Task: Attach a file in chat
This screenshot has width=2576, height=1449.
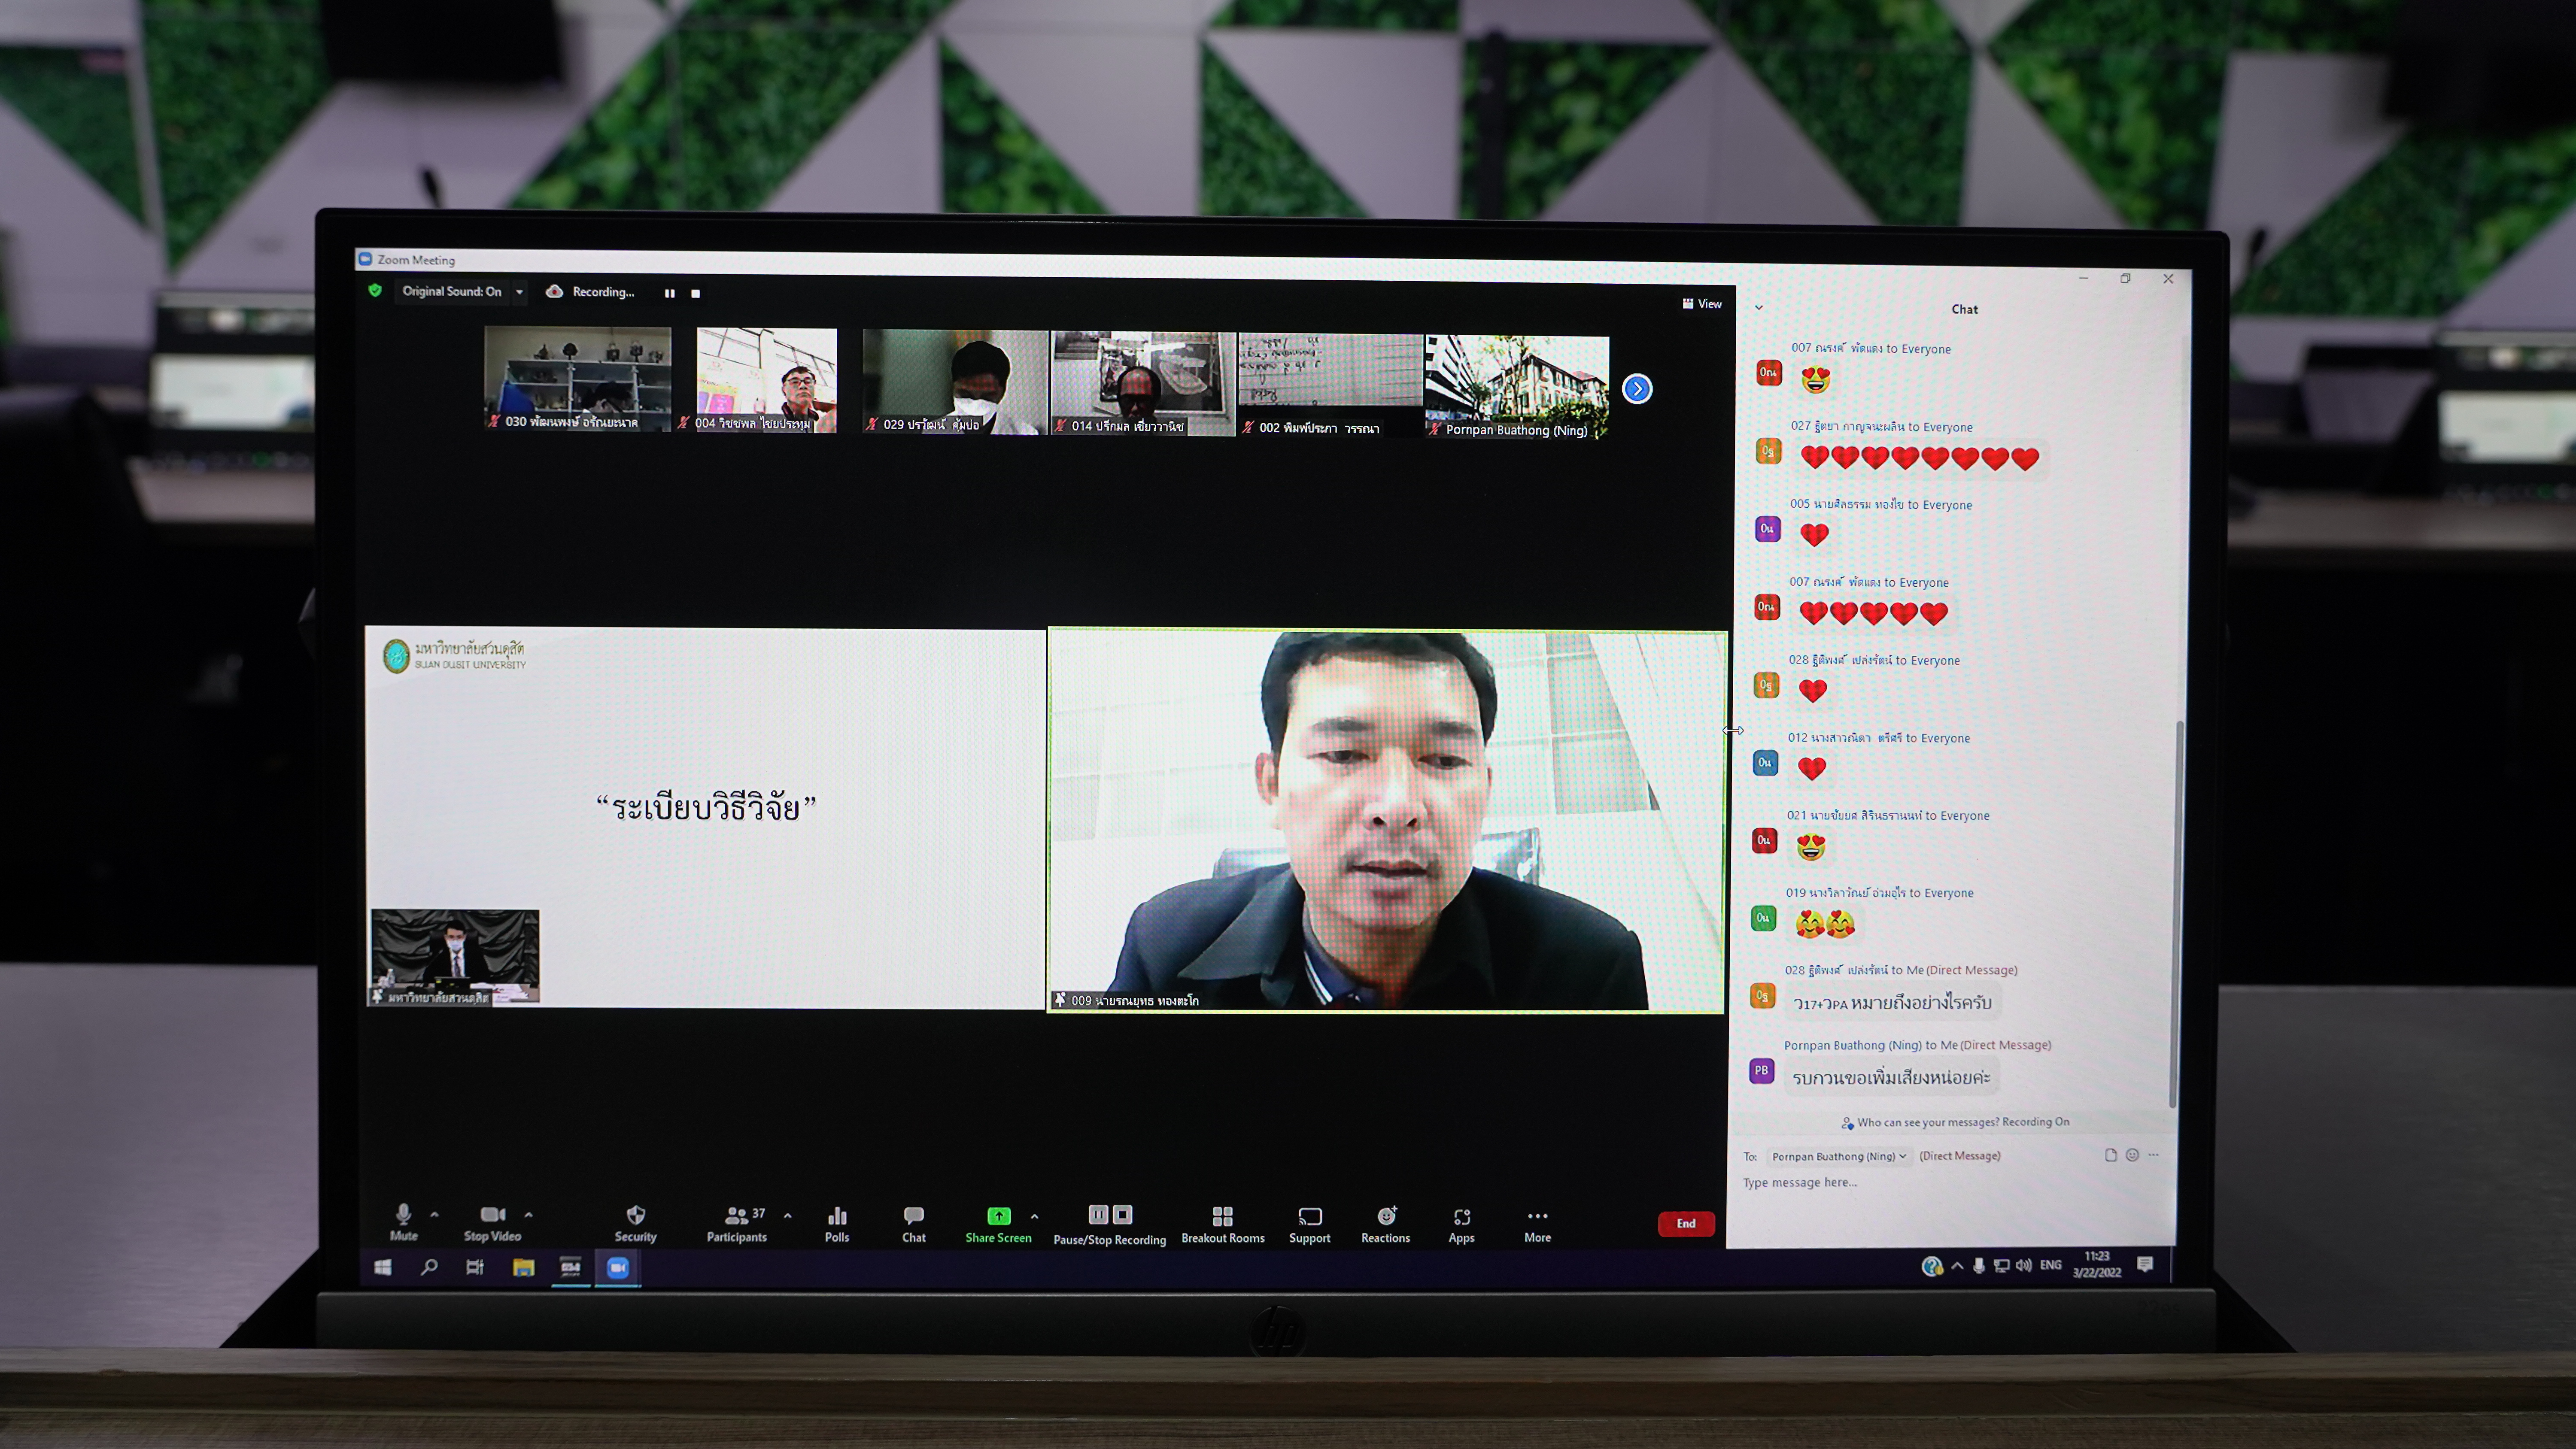Action: click(x=2110, y=1155)
